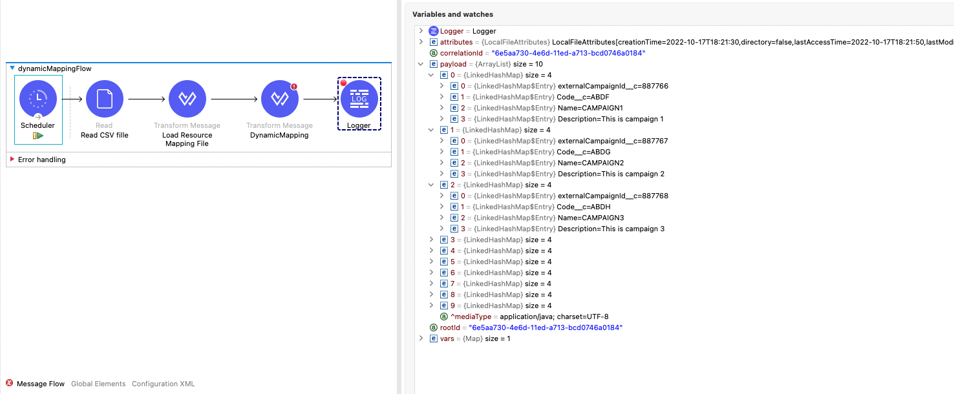This screenshot has height=394, width=954.
Task: Collapse the payload ArrayList node
Action: 421,64
